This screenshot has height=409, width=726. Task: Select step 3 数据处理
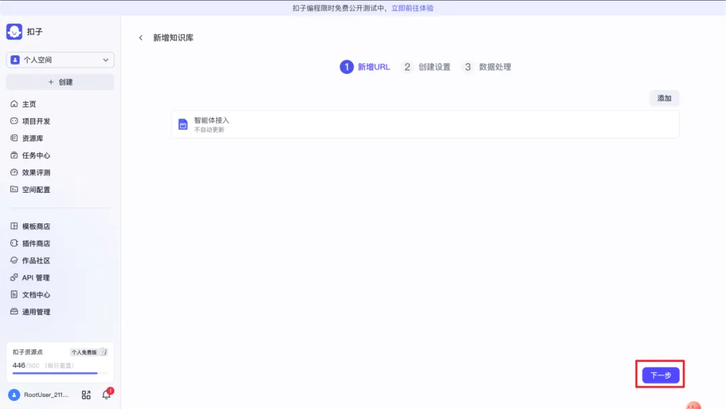(487, 67)
